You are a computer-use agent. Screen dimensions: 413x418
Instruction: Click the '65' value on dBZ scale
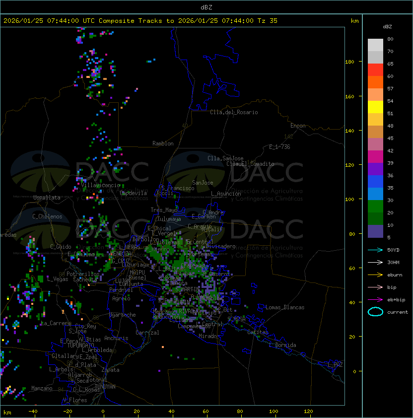click(390, 64)
